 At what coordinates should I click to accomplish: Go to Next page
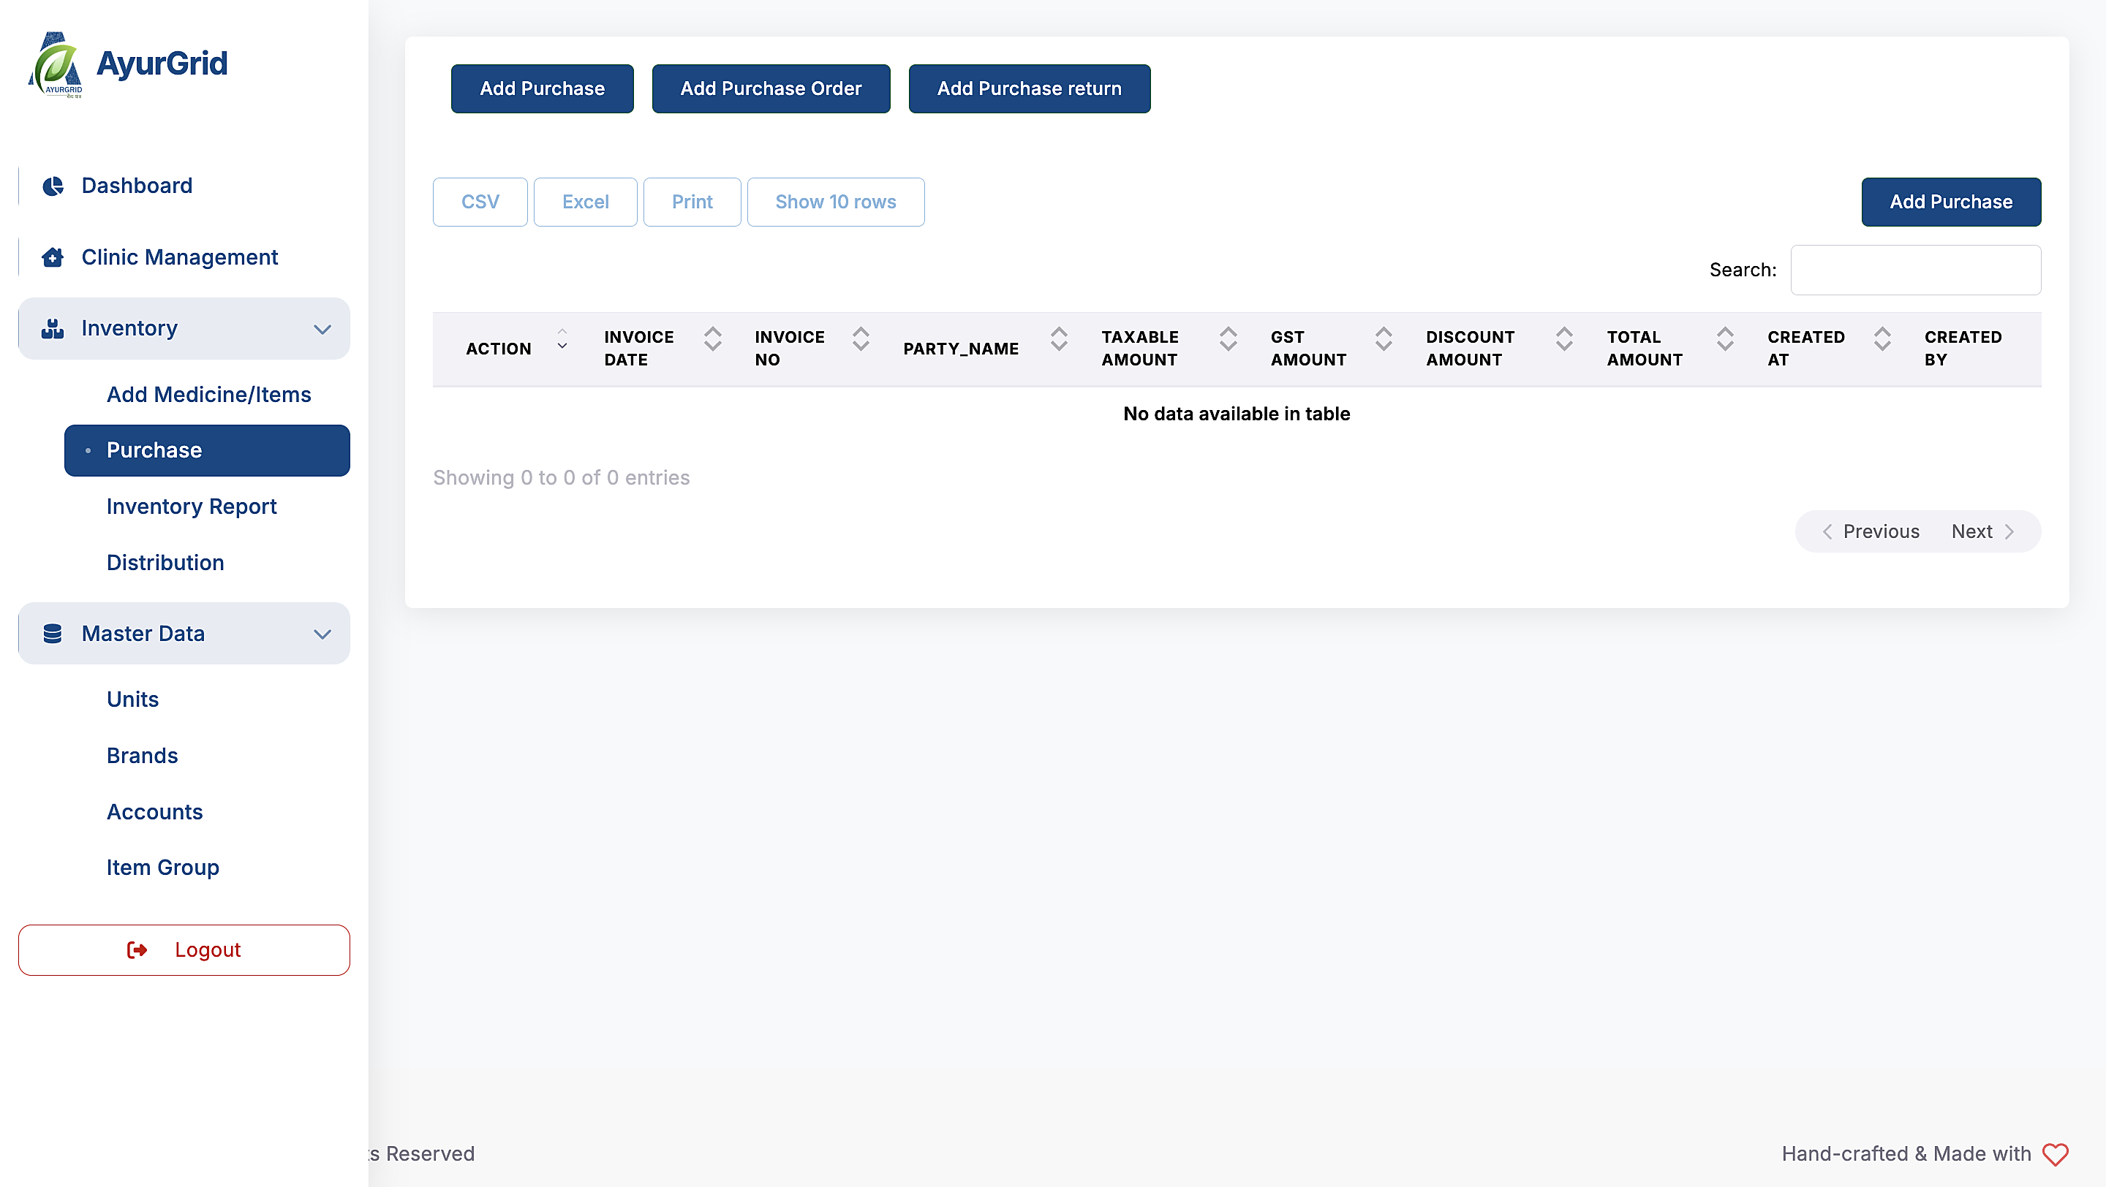coord(1982,532)
